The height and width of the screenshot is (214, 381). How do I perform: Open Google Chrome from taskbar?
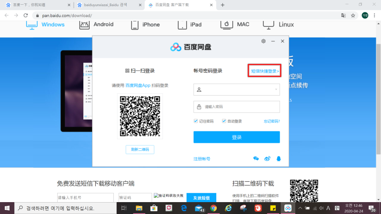[213, 208]
